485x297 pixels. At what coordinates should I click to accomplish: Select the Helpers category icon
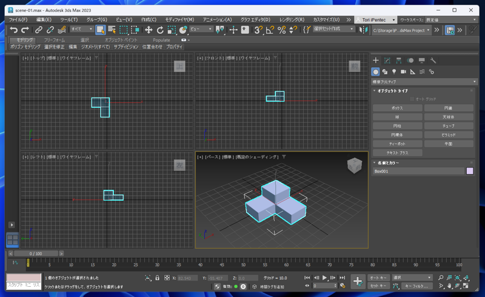pos(413,72)
